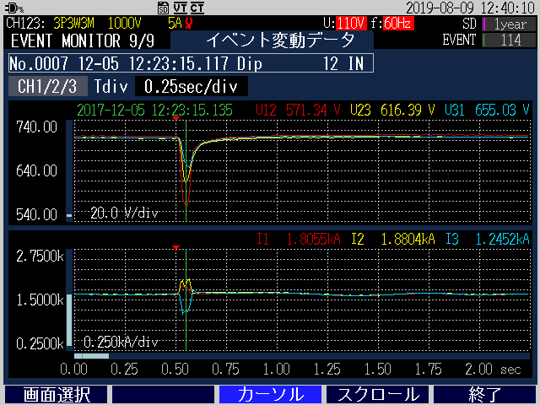Image resolution: width=540 pixels, height=405 pixels.
Task: Change the Tdiv 0.25sec/div setting
Action: pyautogui.click(x=192, y=86)
